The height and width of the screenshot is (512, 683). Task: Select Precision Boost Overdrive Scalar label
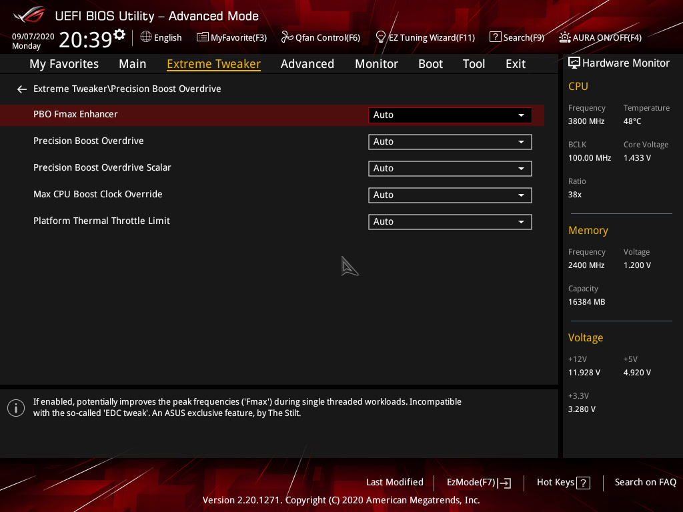[x=102, y=167]
